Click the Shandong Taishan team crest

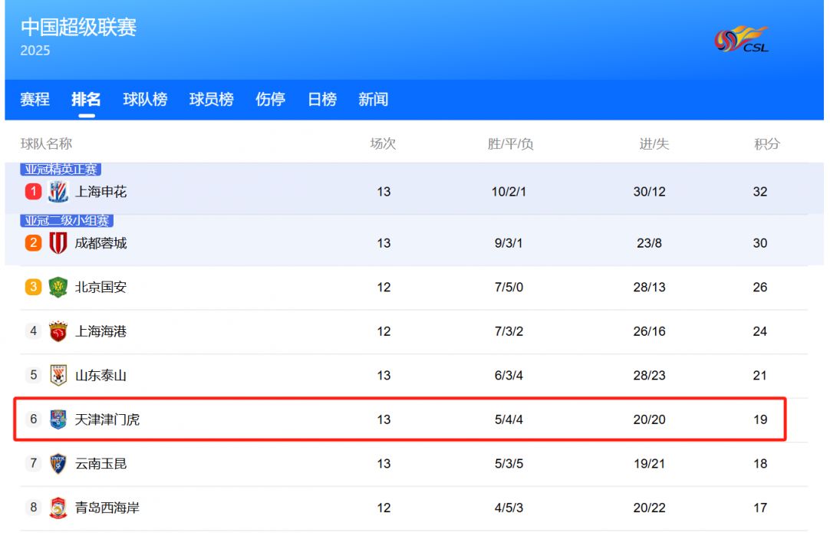[x=58, y=375]
